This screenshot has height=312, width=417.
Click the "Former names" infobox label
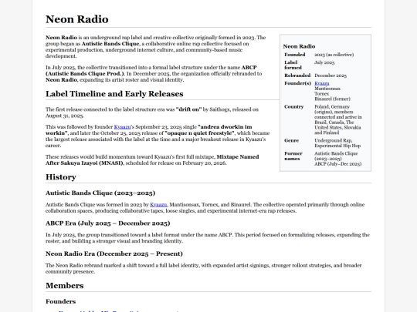click(x=293, y=156)
